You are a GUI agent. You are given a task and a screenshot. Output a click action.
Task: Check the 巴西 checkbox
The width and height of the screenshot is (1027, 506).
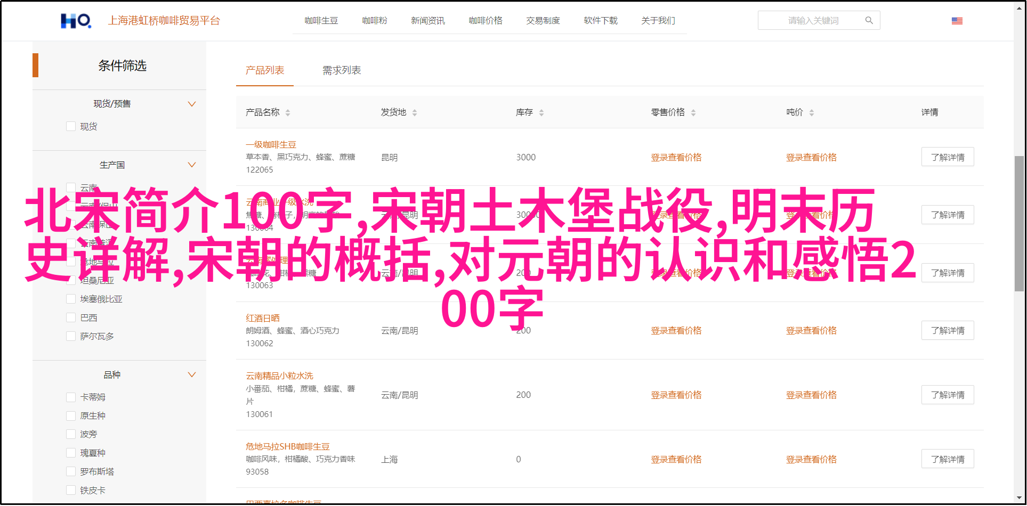pos(71,317)
